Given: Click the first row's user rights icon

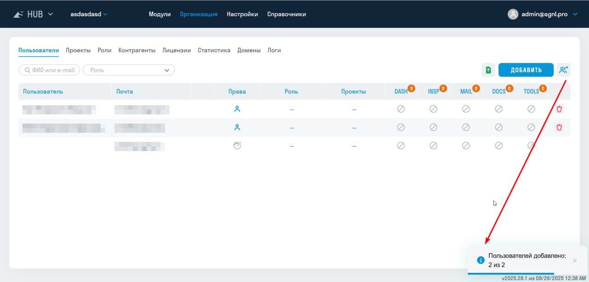Looking at the screenshot, I should (x=237, y=109).
